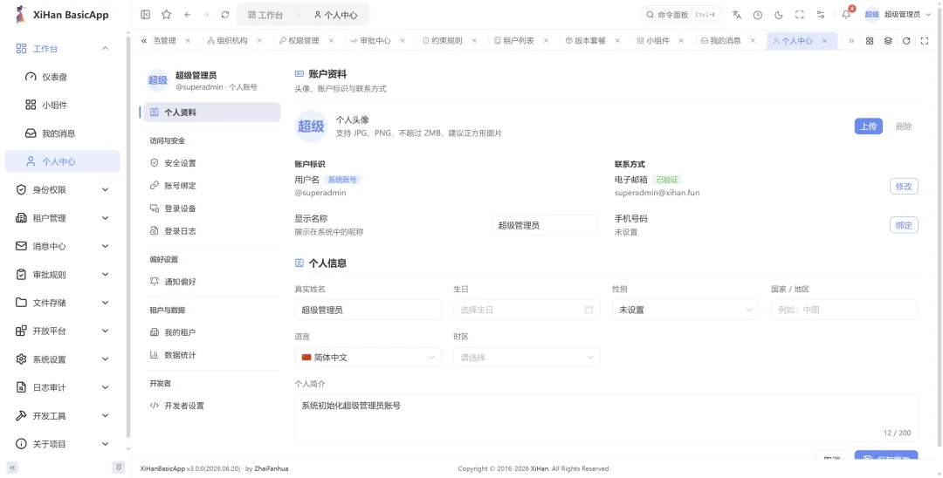The image size is (943, 478).
Task: Open 安全设置 in profile menu
Action: point(212,163)
